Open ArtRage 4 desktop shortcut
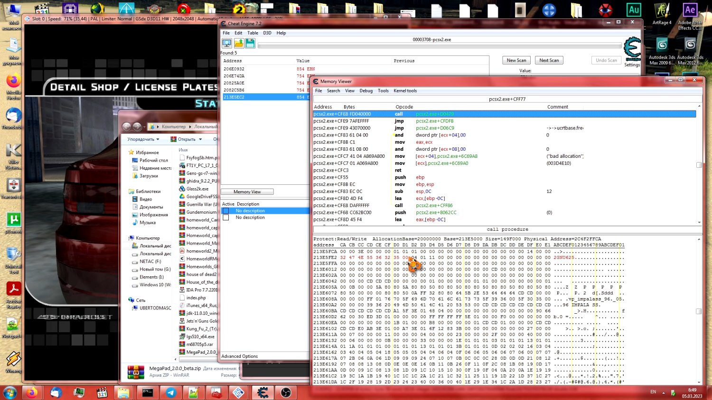Screen dimensions: 712x400 662,14
